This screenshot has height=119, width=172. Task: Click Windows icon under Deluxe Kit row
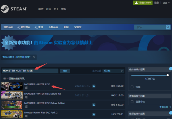[26, 97]
